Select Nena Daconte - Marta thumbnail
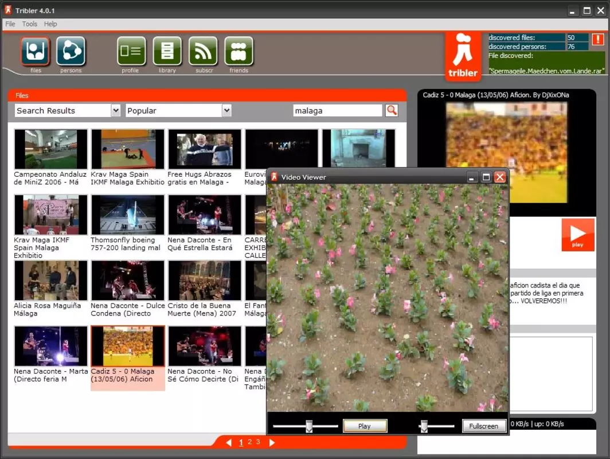The image size is (610, 459). 50,346
